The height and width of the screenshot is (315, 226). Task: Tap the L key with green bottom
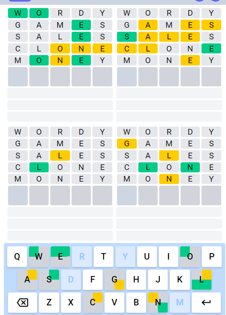tap(202, 280)
